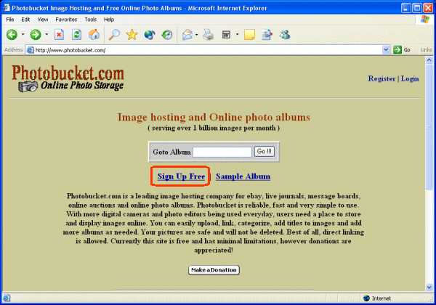Image resolution: width=436 pixels, height=305 pixels.
Task: Click the Goto Album text field
Action: point(222,152)
